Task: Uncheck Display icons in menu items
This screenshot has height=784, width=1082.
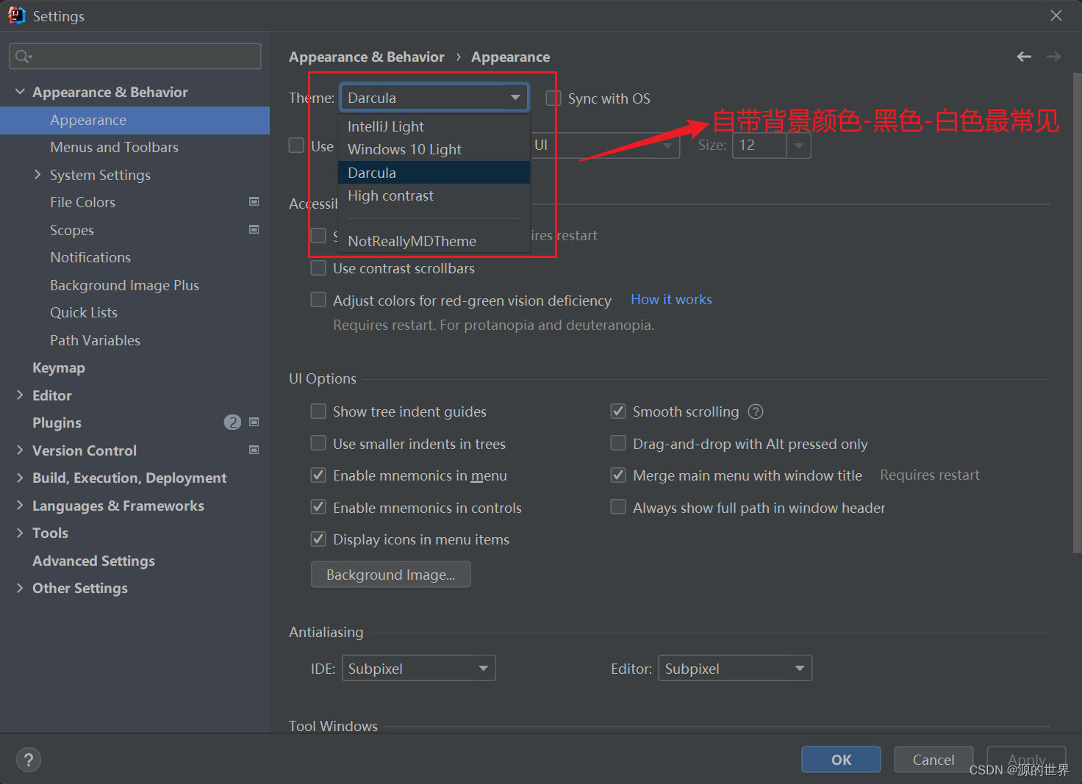Action: coord(318,539)
